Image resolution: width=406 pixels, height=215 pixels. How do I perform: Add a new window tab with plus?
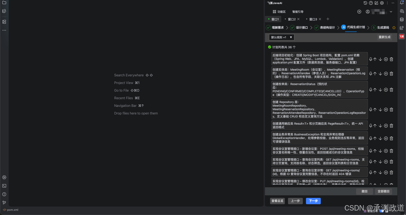328,19
